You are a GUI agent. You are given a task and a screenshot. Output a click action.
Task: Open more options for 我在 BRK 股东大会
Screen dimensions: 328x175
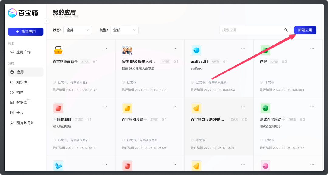[x=174, y=49]
